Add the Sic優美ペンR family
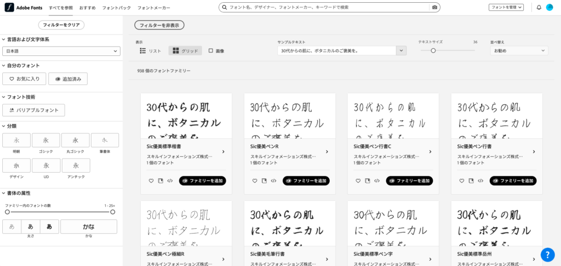 pyautogui.click(x=306, y=181)
